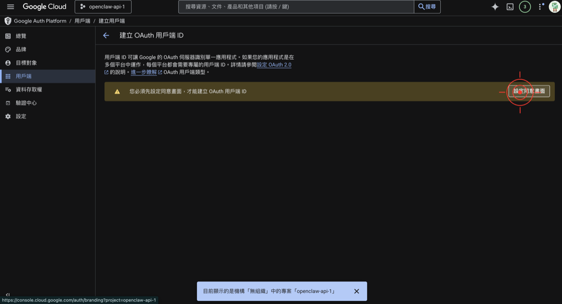562x304 pixels.
Task: Open the openclaw-api-1 project picker
Action: (x=103, y=7)
